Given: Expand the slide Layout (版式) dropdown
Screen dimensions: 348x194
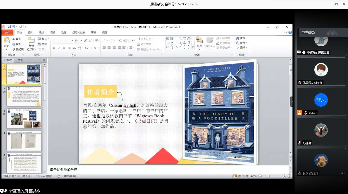Looking at the screenshot, I should [44, 39].
